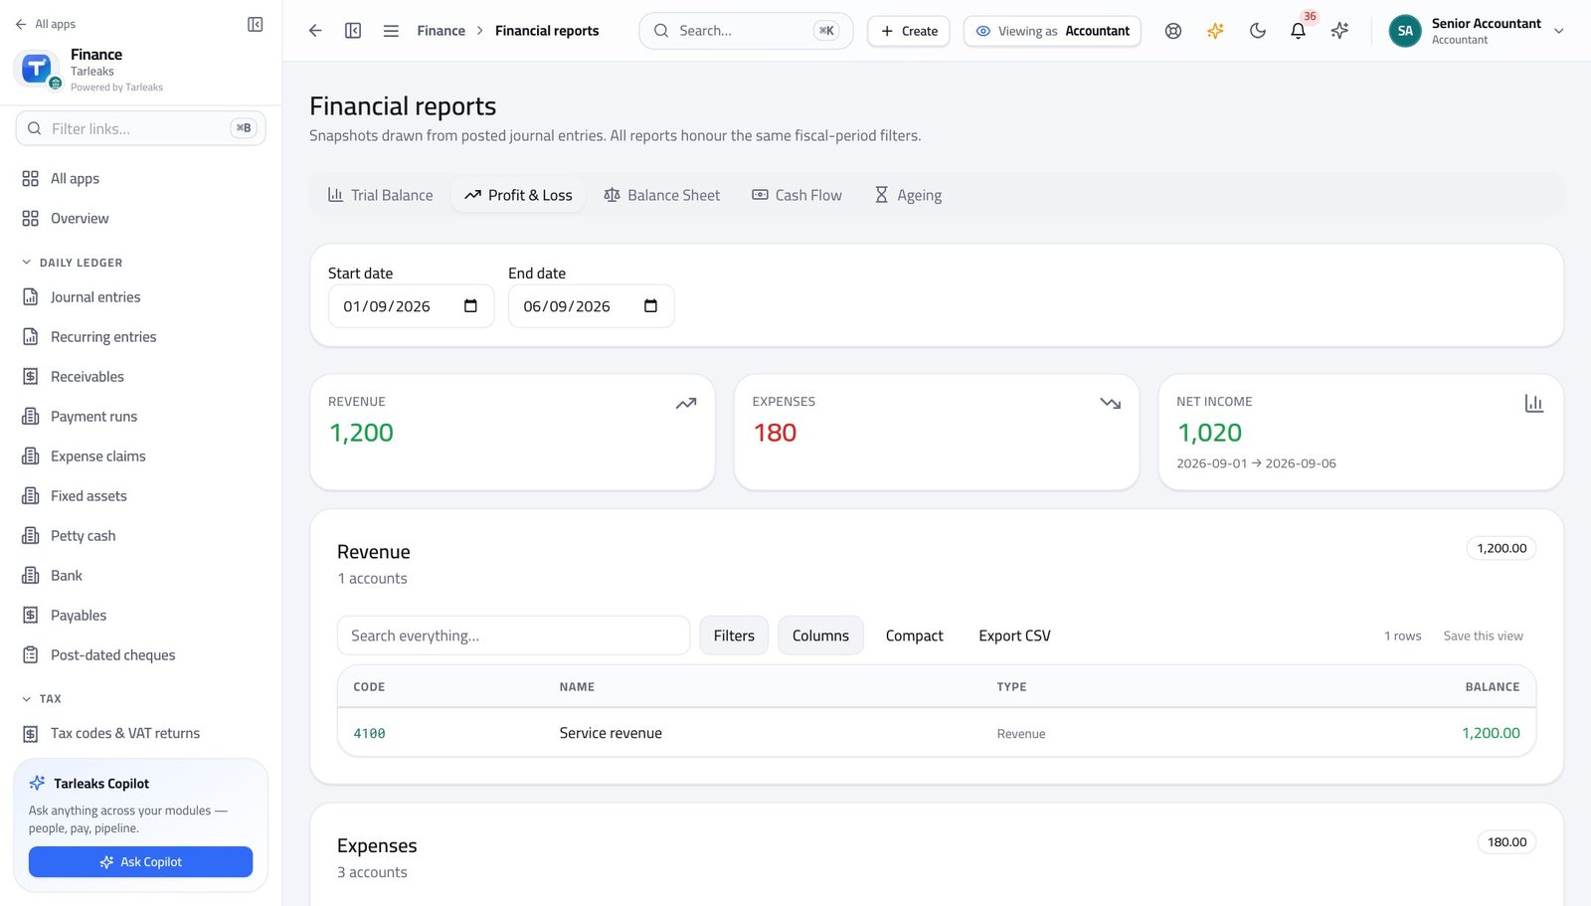The image size is (1591, 906).
Task: Focus the top Search... field
Action: (746, 31)
